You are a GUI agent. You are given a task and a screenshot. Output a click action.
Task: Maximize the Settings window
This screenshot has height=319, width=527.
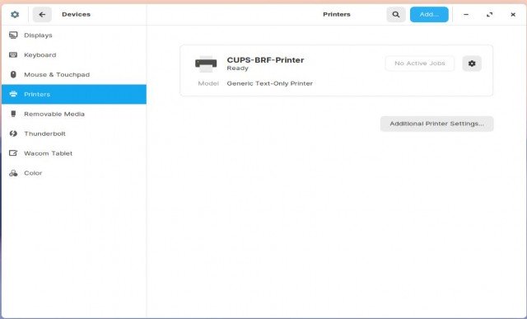(x=489, y=15)
